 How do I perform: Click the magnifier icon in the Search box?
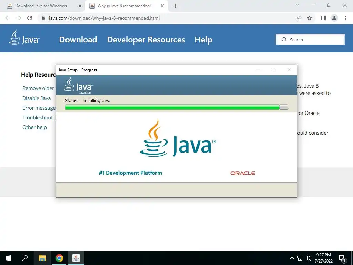(x=284, y=39)
